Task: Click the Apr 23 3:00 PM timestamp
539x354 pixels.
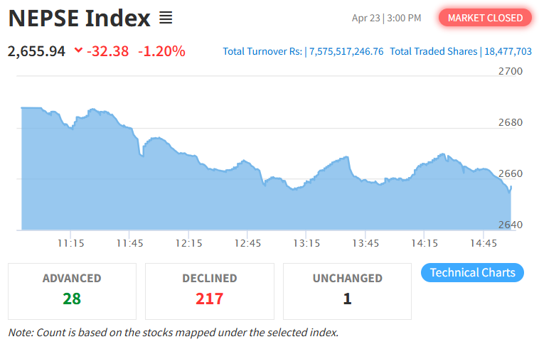Action: point(386,18)
